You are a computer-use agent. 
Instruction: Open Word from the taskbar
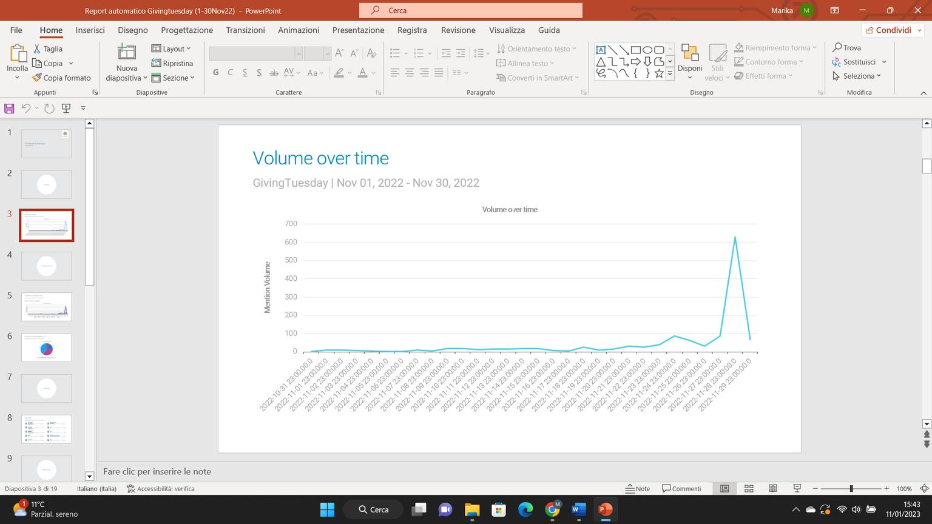coord(579,509)
